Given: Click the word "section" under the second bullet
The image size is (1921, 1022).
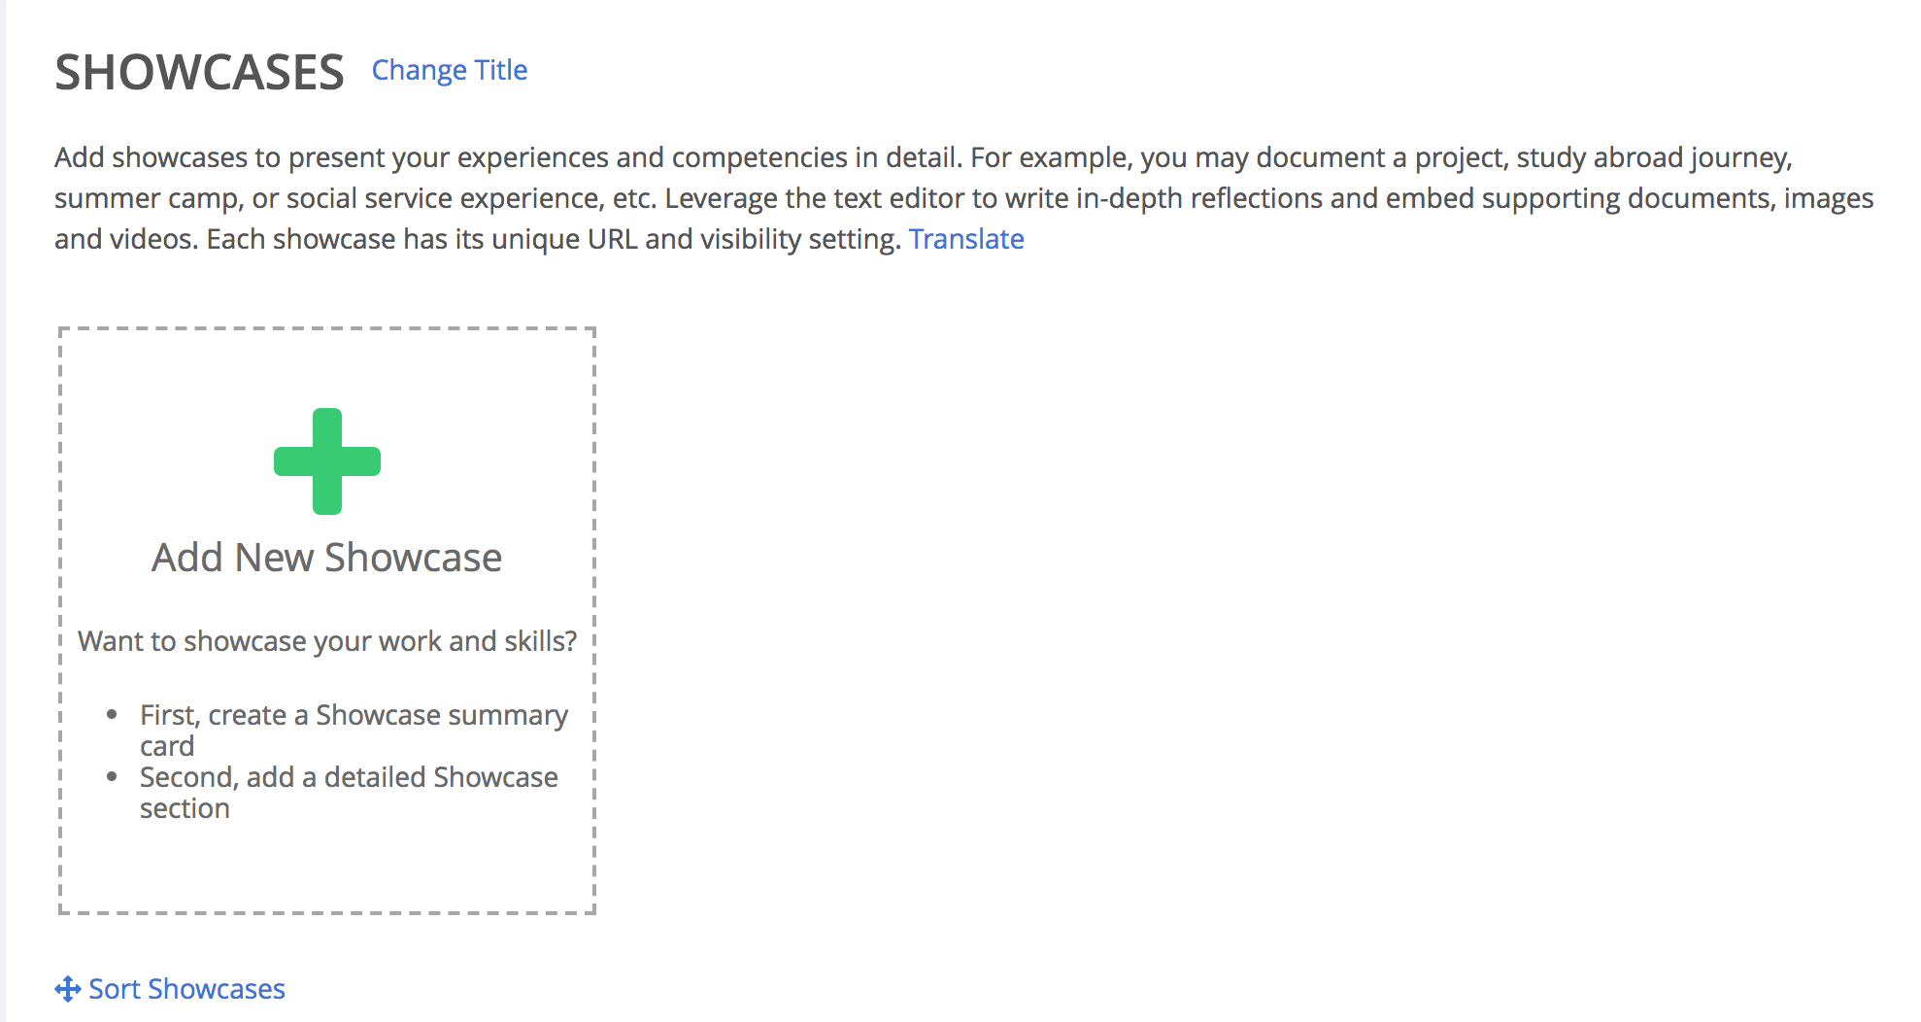Looking at the screenshot, I should coord(185,808).
